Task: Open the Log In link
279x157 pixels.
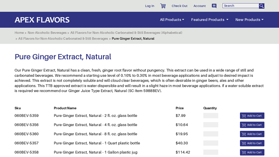Action: pos(150,6)
